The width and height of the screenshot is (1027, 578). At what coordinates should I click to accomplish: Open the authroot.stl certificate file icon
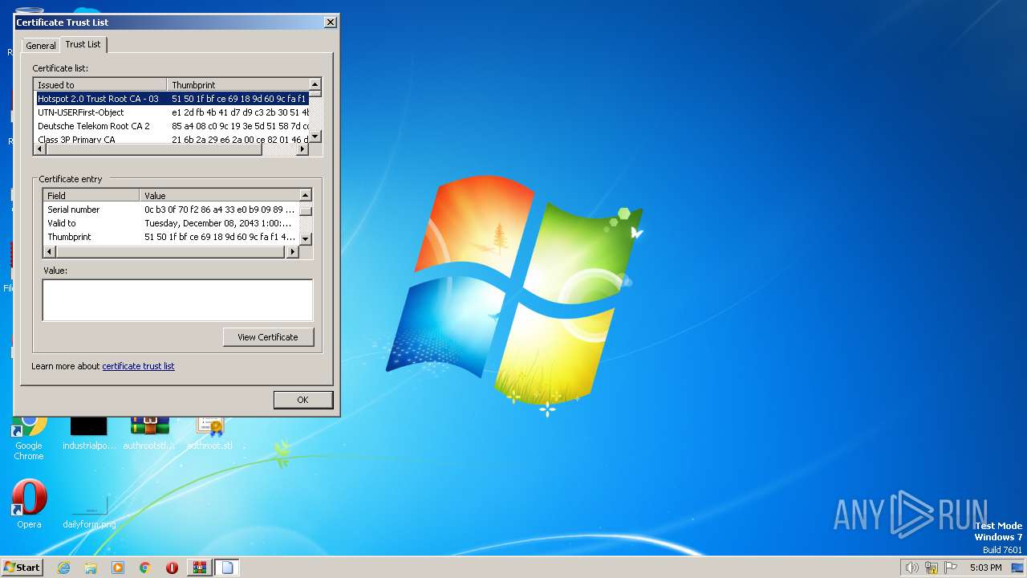pyautogui.click(x=209, y=433)
